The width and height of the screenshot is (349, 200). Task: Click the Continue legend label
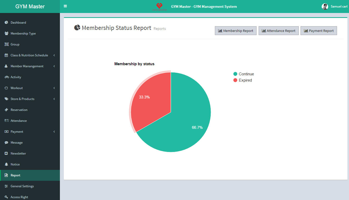tap(246, 74)
